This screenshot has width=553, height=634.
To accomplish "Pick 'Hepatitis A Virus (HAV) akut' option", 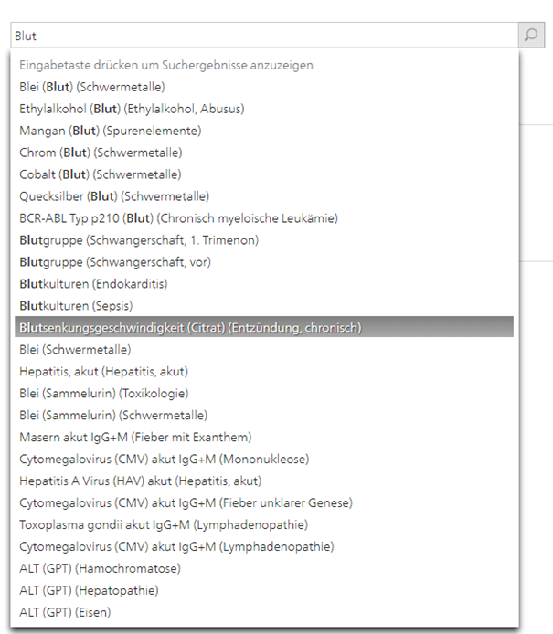I will (140, 481).
